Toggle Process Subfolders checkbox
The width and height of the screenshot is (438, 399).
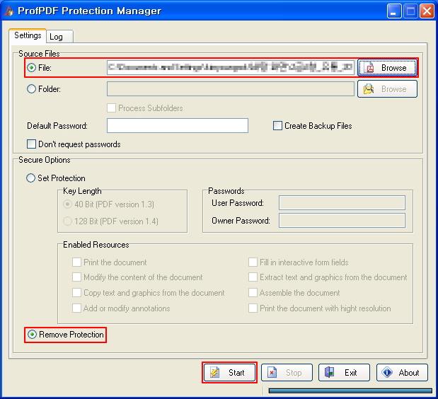click(112, 108)
